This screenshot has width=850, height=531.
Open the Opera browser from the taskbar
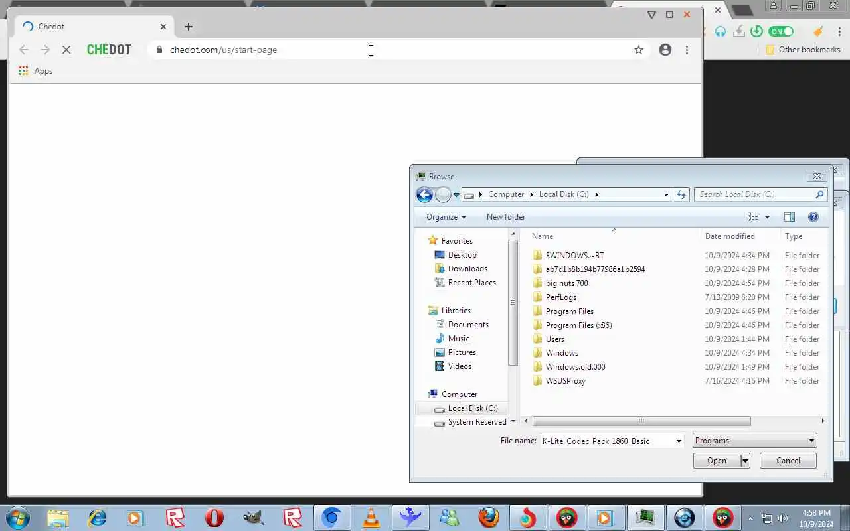pyautogui.click(x=214, y=518)
